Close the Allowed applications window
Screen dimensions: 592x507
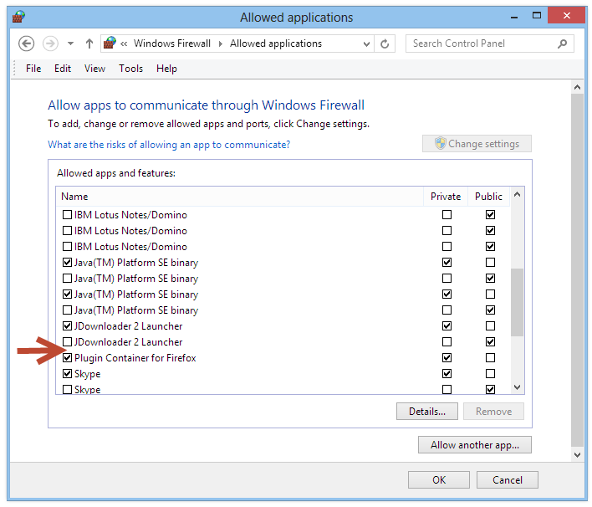click(x=567, y=15)
